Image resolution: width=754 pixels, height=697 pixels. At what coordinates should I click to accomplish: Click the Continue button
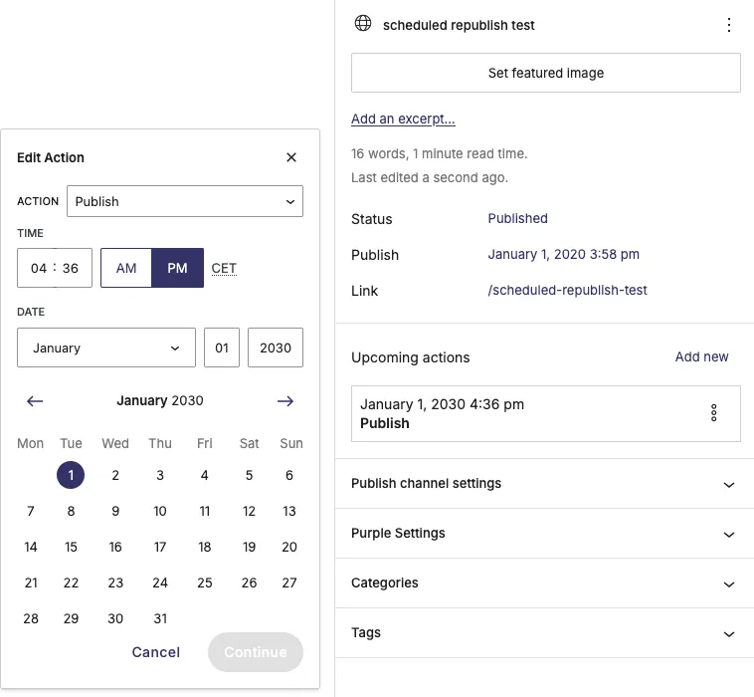(256, 652)
